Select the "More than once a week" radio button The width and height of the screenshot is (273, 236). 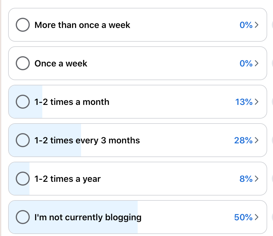[x=22, y=25]
